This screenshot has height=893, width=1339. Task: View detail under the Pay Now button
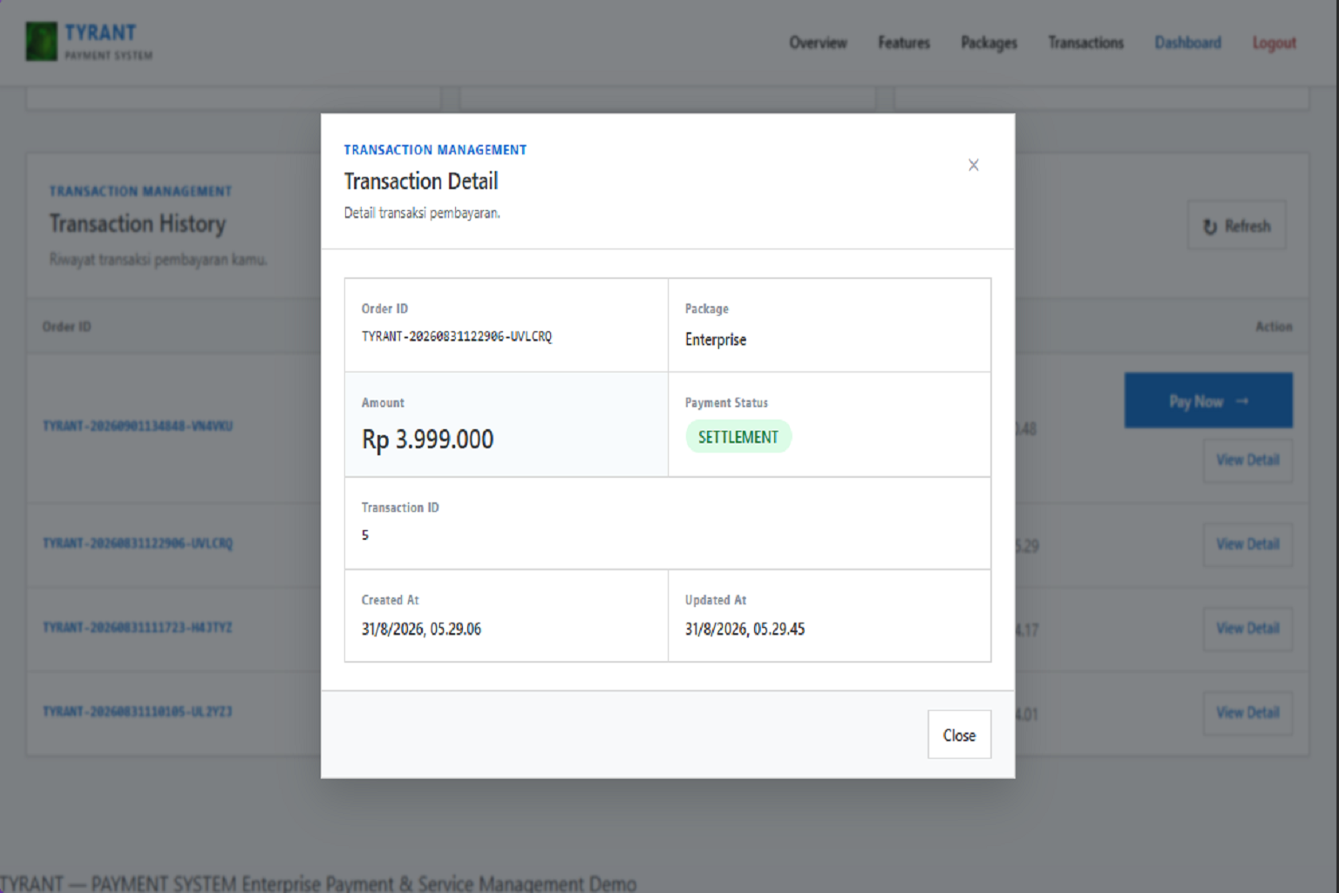pos(1247,460)
